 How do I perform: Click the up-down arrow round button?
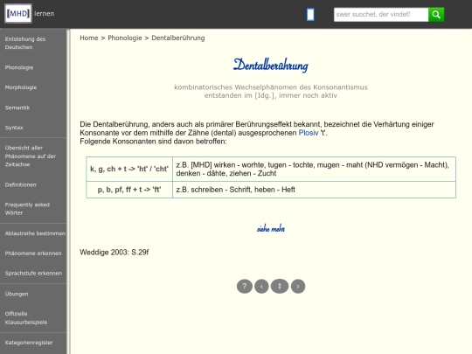point(280,286)
